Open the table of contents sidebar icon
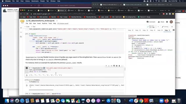 [21, 28]
